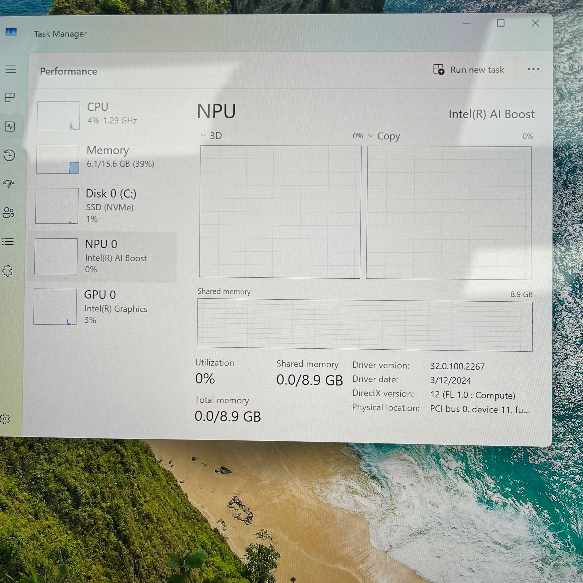Screen dimensions: 583x583
Task: Open the Processes page icon
Action: pyautogui.click(x=10, y=97)
